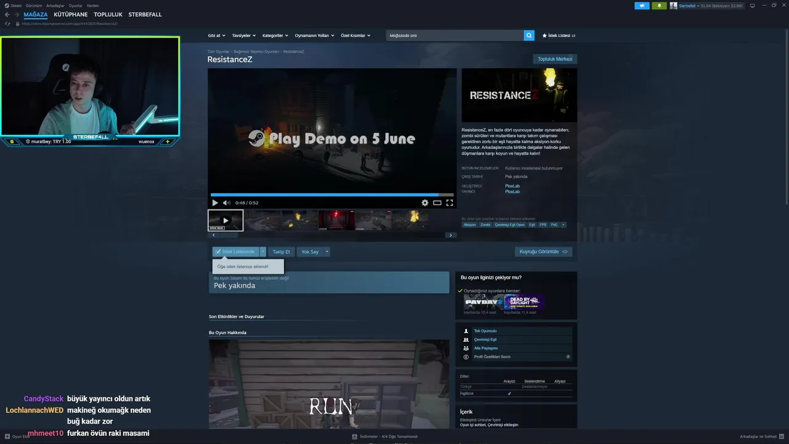Click the Topluluk Merkezi button
This screenshot has height=444, width=789.
[x=555, y=59]
